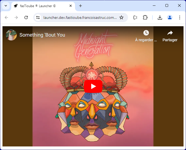The width and height of the screenshot is (186, 150).
Task: Open the channel avatar thumbnail
Action: click(x=11, y=35)
